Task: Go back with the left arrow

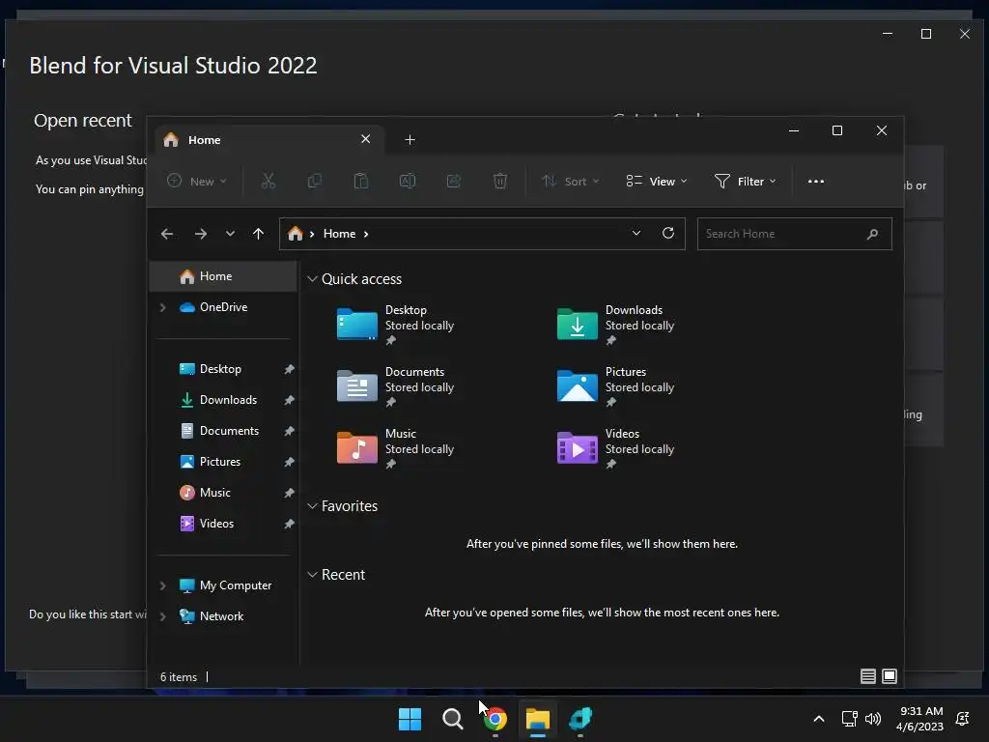Action: click(x=166, y=234)
